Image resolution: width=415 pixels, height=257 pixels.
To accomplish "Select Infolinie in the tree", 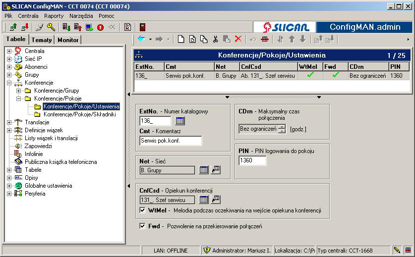I will pyautogui.click(x=34, y=154).
